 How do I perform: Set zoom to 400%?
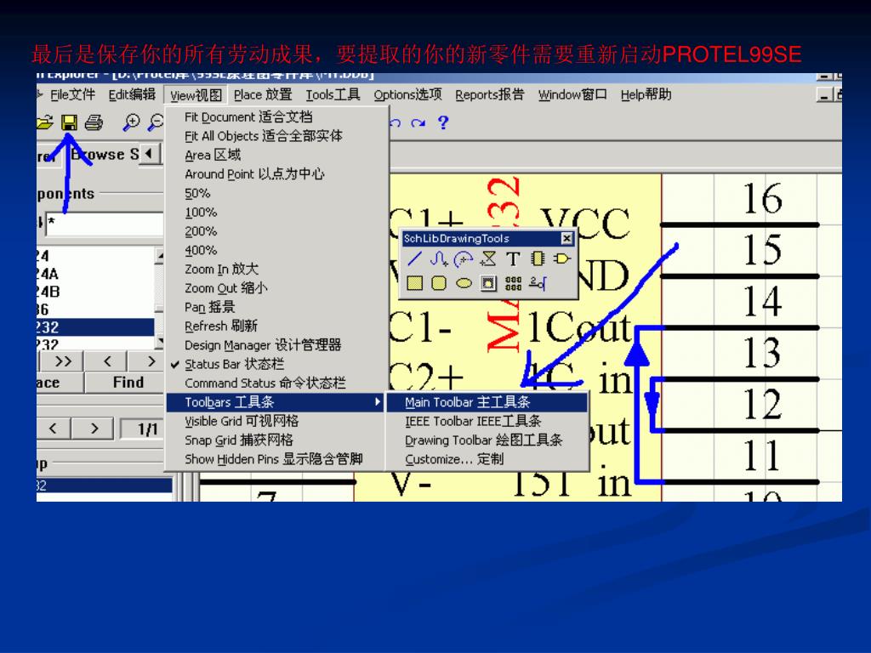coord(276,250)
